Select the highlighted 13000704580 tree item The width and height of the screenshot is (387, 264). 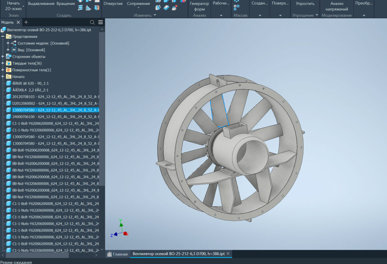pyautogui.click(x=55, y=110)
